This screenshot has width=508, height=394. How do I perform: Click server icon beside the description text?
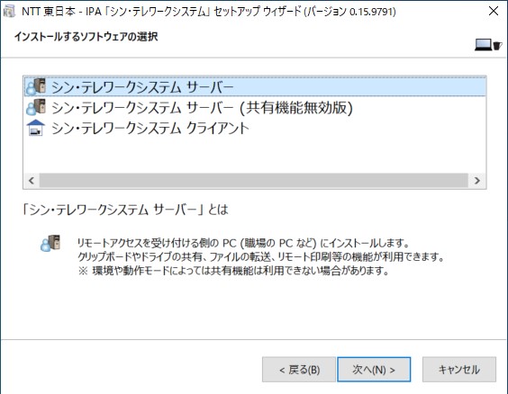click(x=50, y=243)
